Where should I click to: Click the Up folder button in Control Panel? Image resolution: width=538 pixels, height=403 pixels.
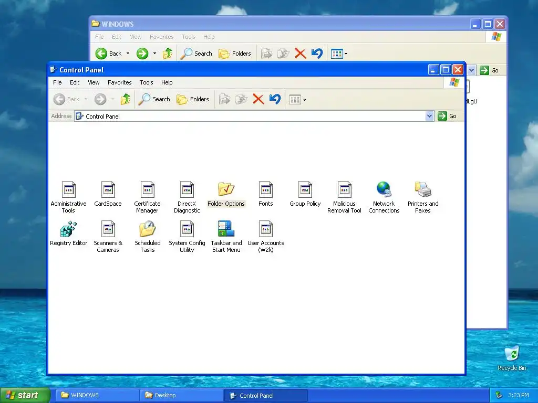(125, 99)
